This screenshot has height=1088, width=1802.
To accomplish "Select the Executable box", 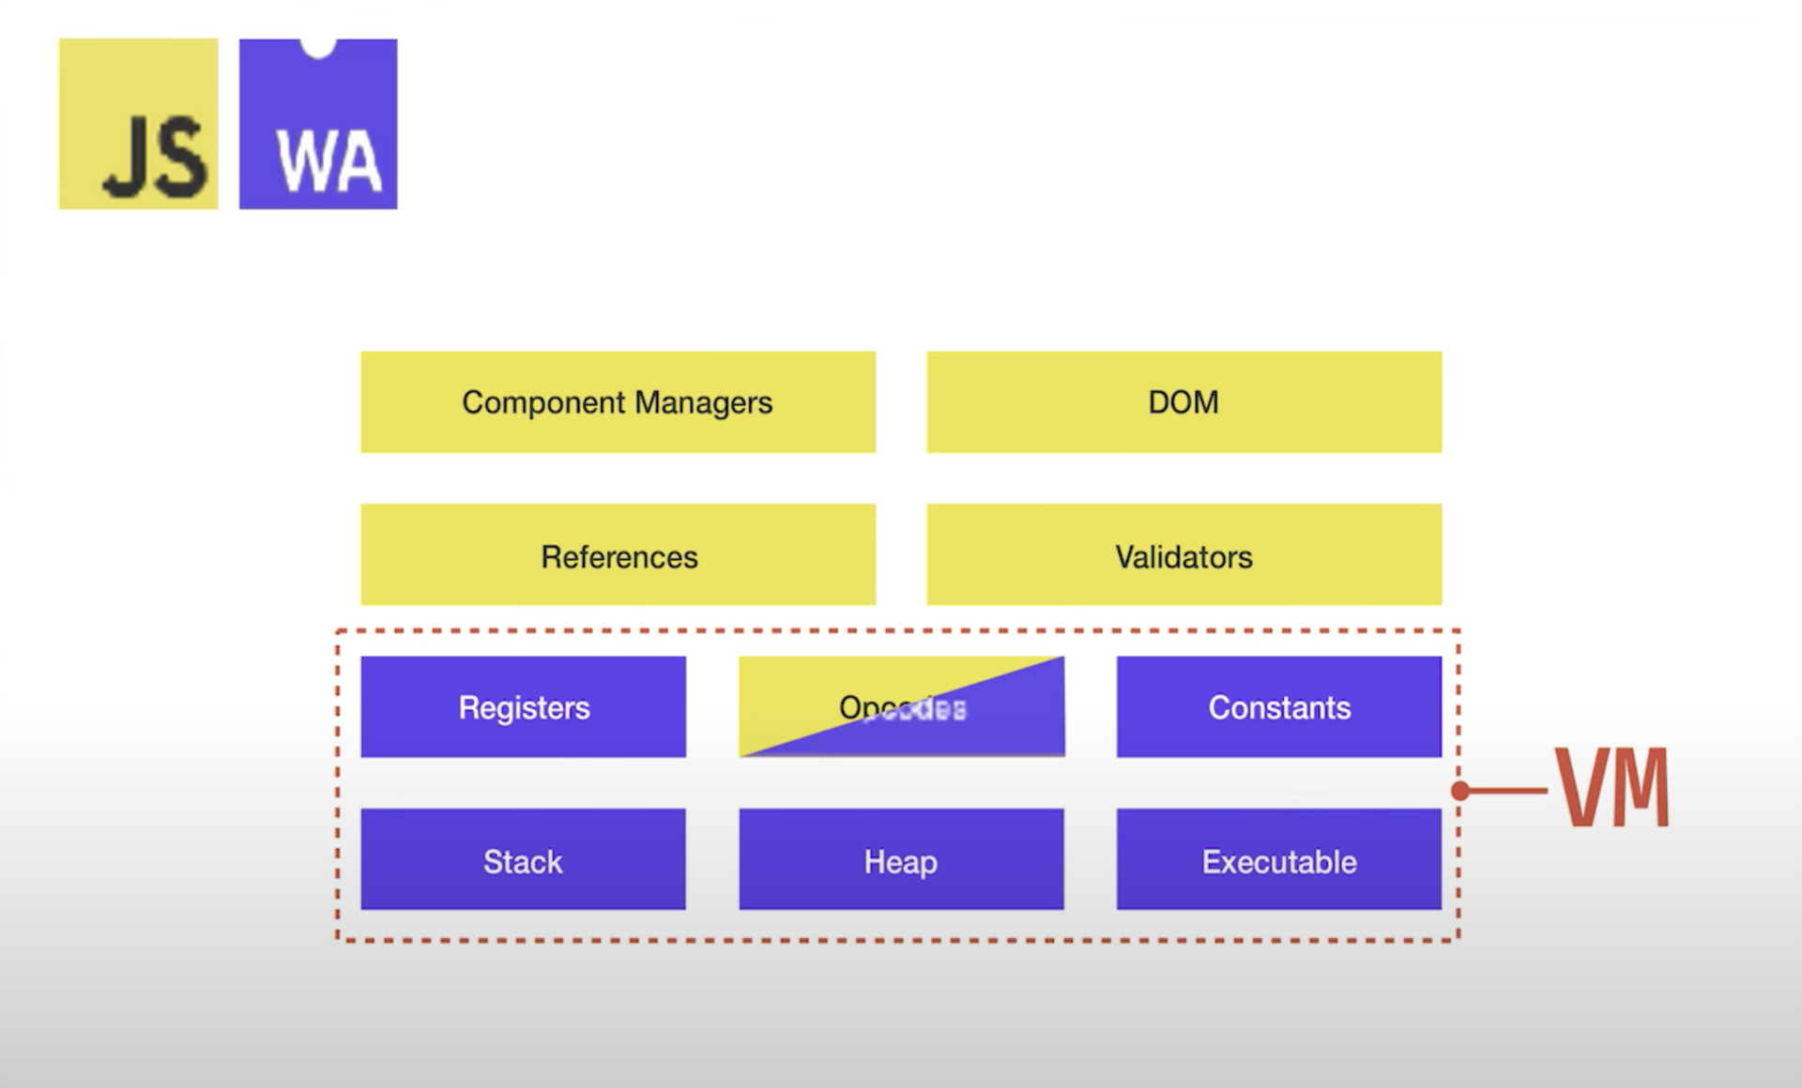I will coord(1278,860).
